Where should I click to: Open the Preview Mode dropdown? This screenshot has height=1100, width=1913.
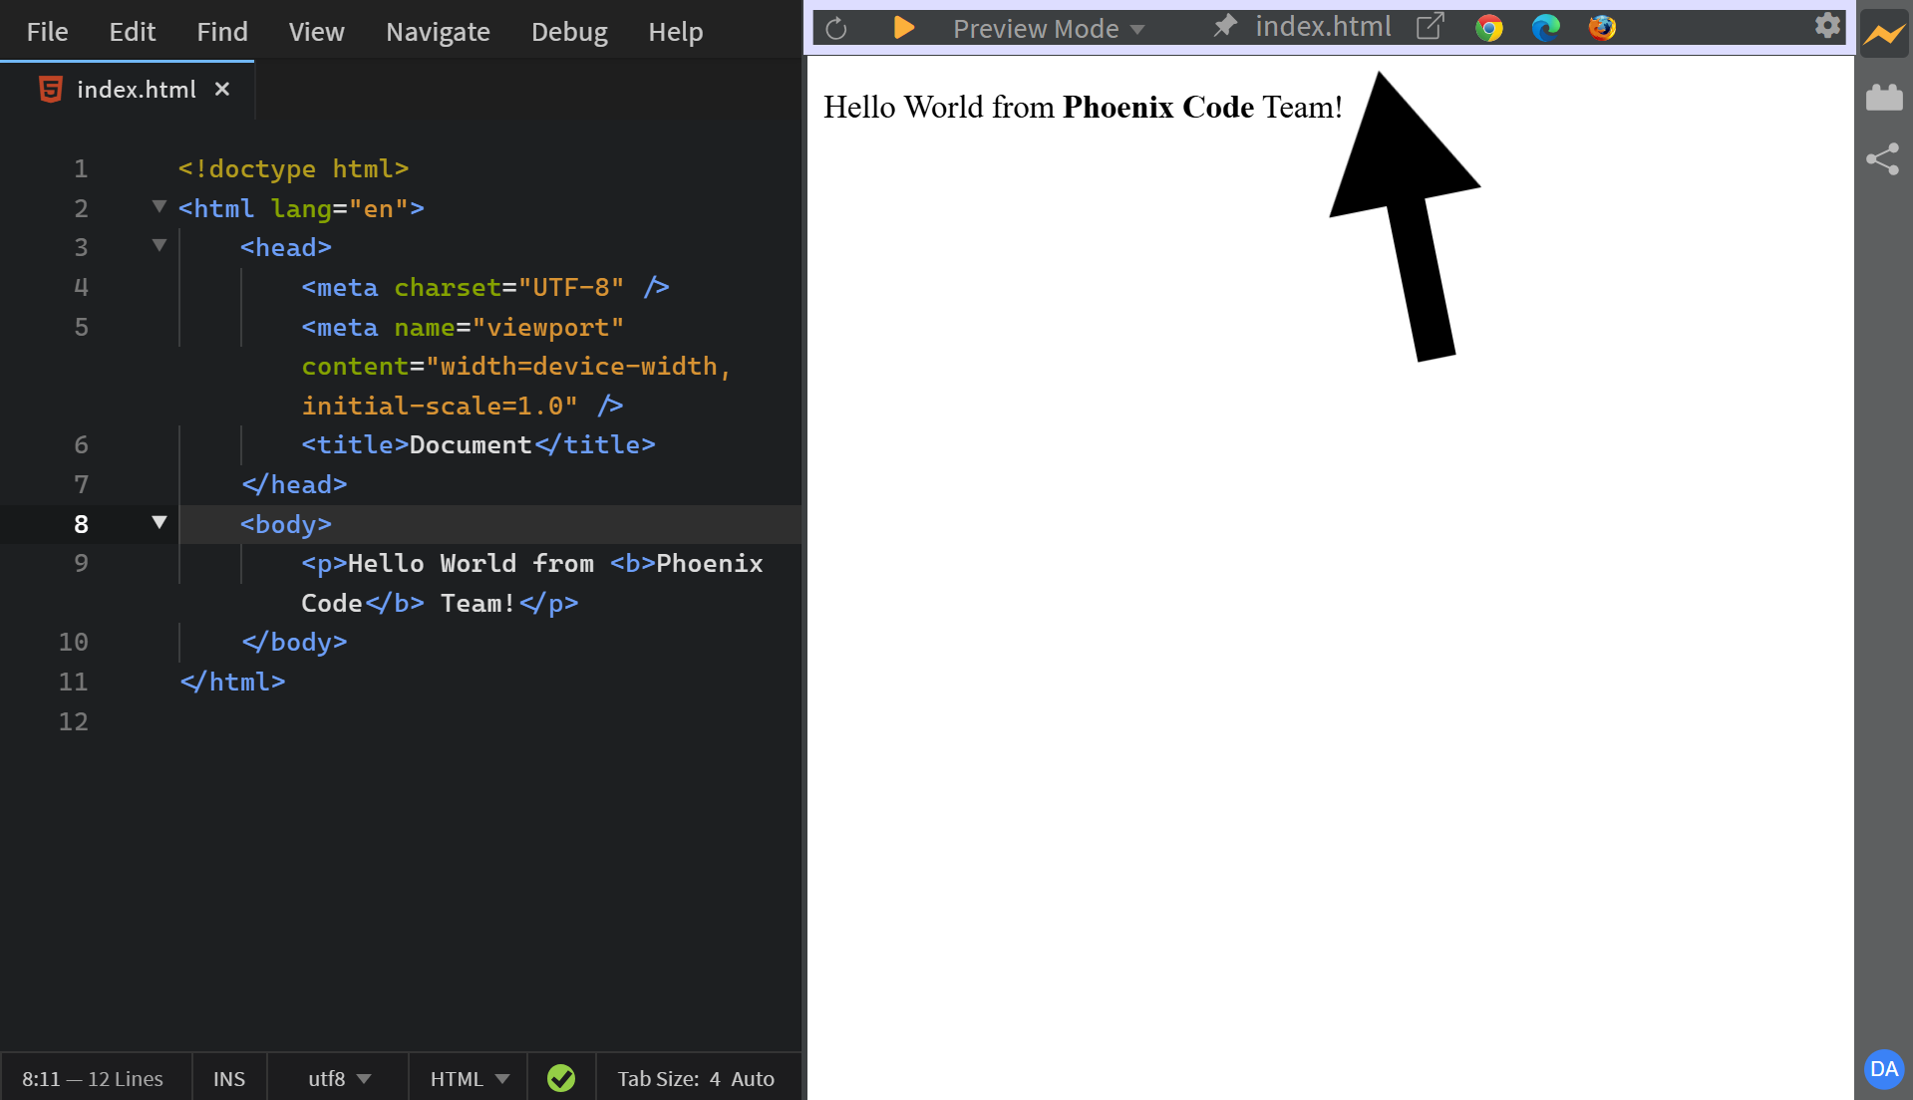tap(1045, 28)
